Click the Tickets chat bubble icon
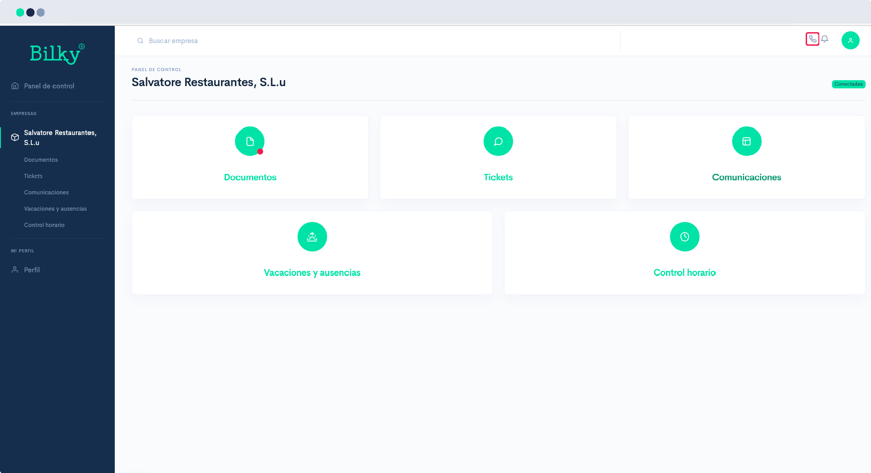This screenshot has width=871, height=473. 498,141
